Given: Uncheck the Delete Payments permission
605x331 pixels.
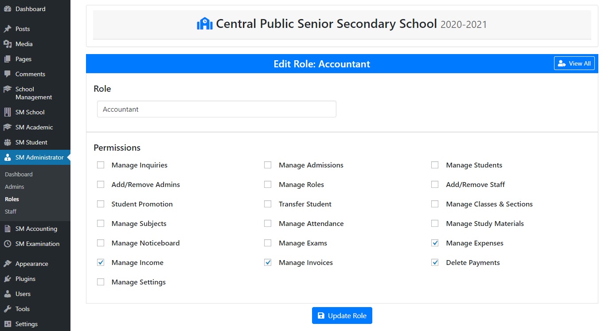Looking at the screenshot, I should coord(435,262).
